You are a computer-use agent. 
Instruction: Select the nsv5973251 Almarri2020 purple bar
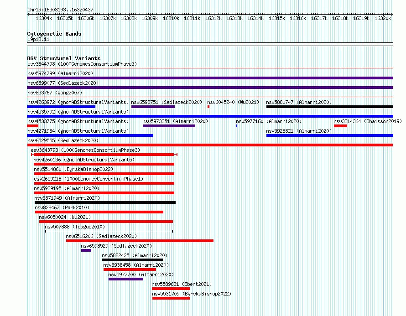point(169,126)
